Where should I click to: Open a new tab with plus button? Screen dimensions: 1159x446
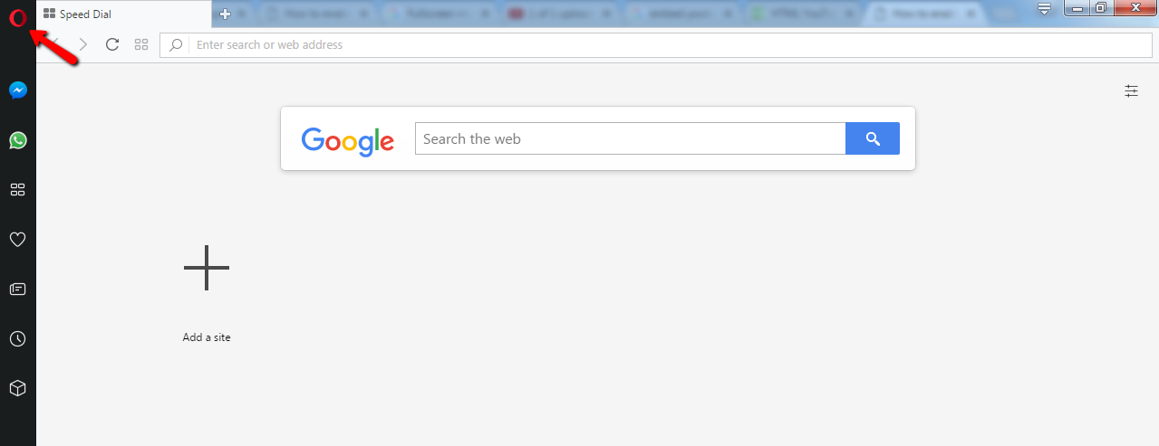coord(226,14)
